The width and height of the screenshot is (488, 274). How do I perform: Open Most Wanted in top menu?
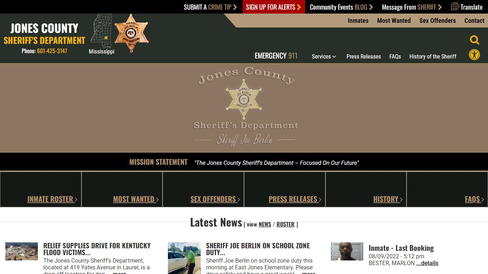coord(394,21)
